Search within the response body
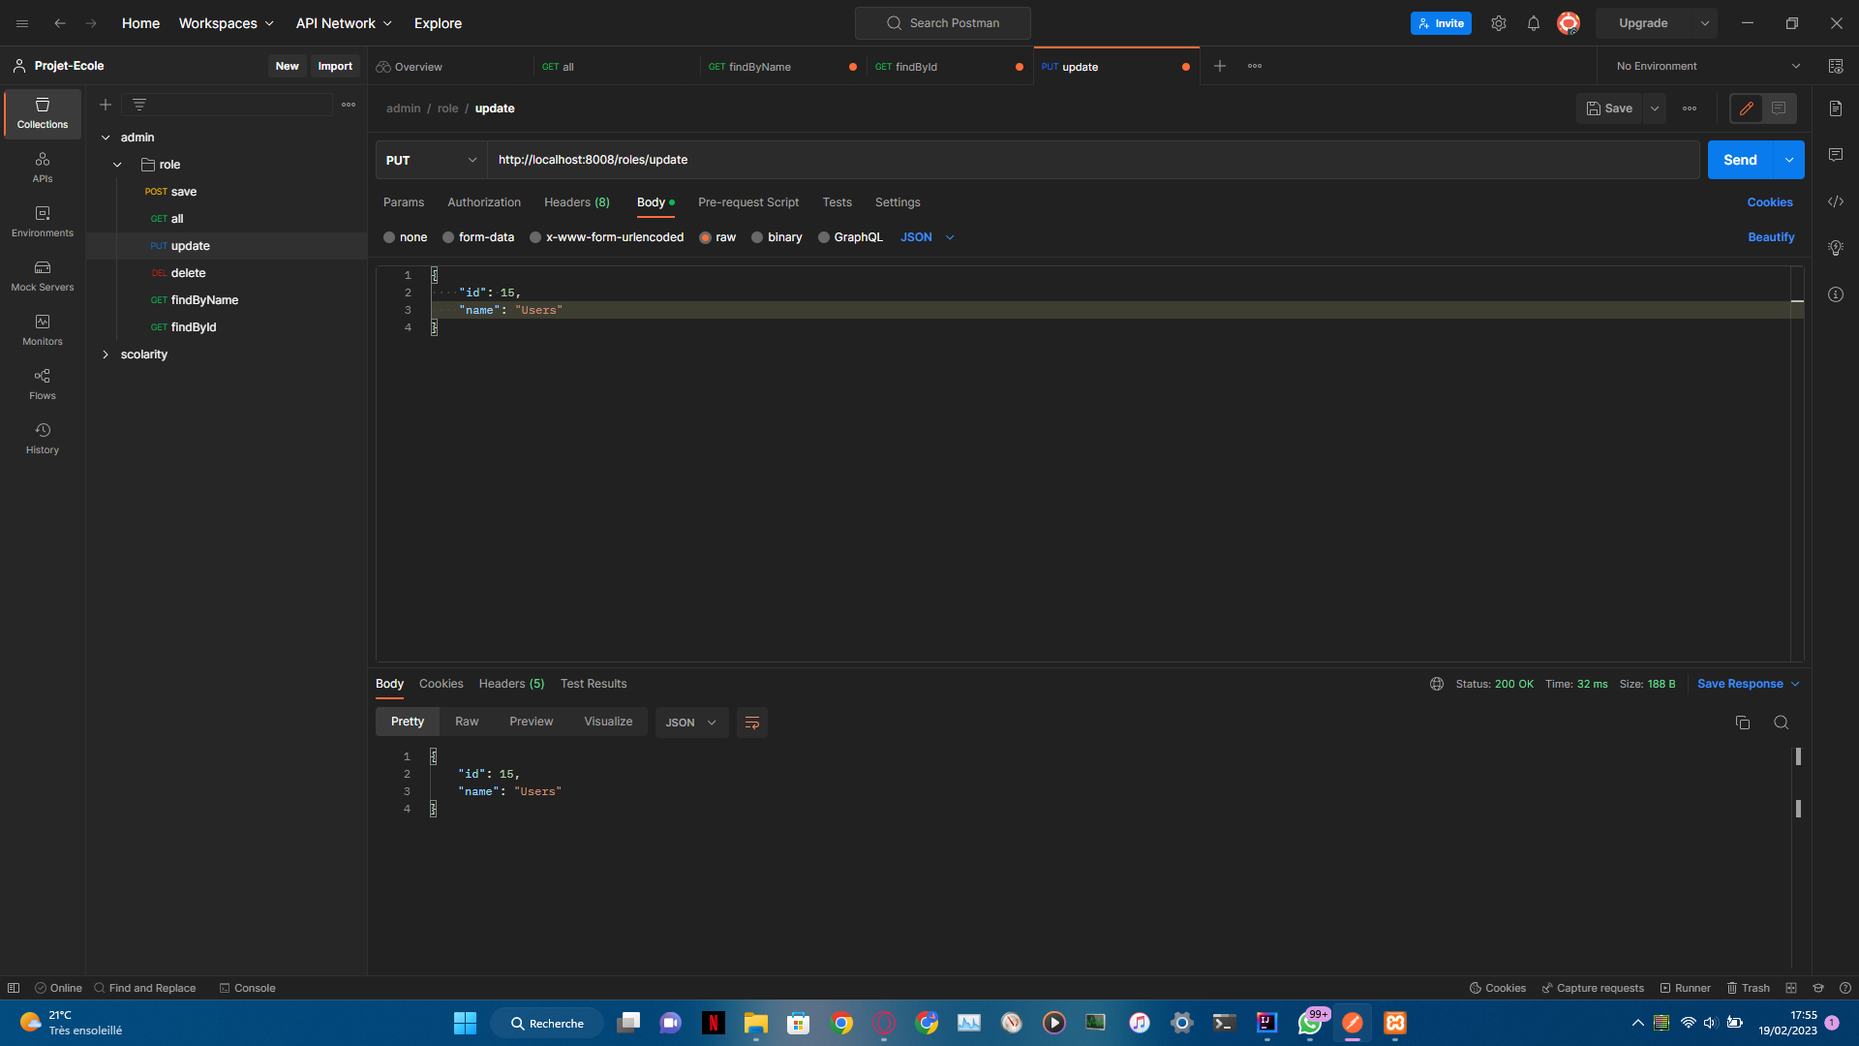Image resolution: width=1859 pixels, height=1046 pixels. pos(1781,723)
